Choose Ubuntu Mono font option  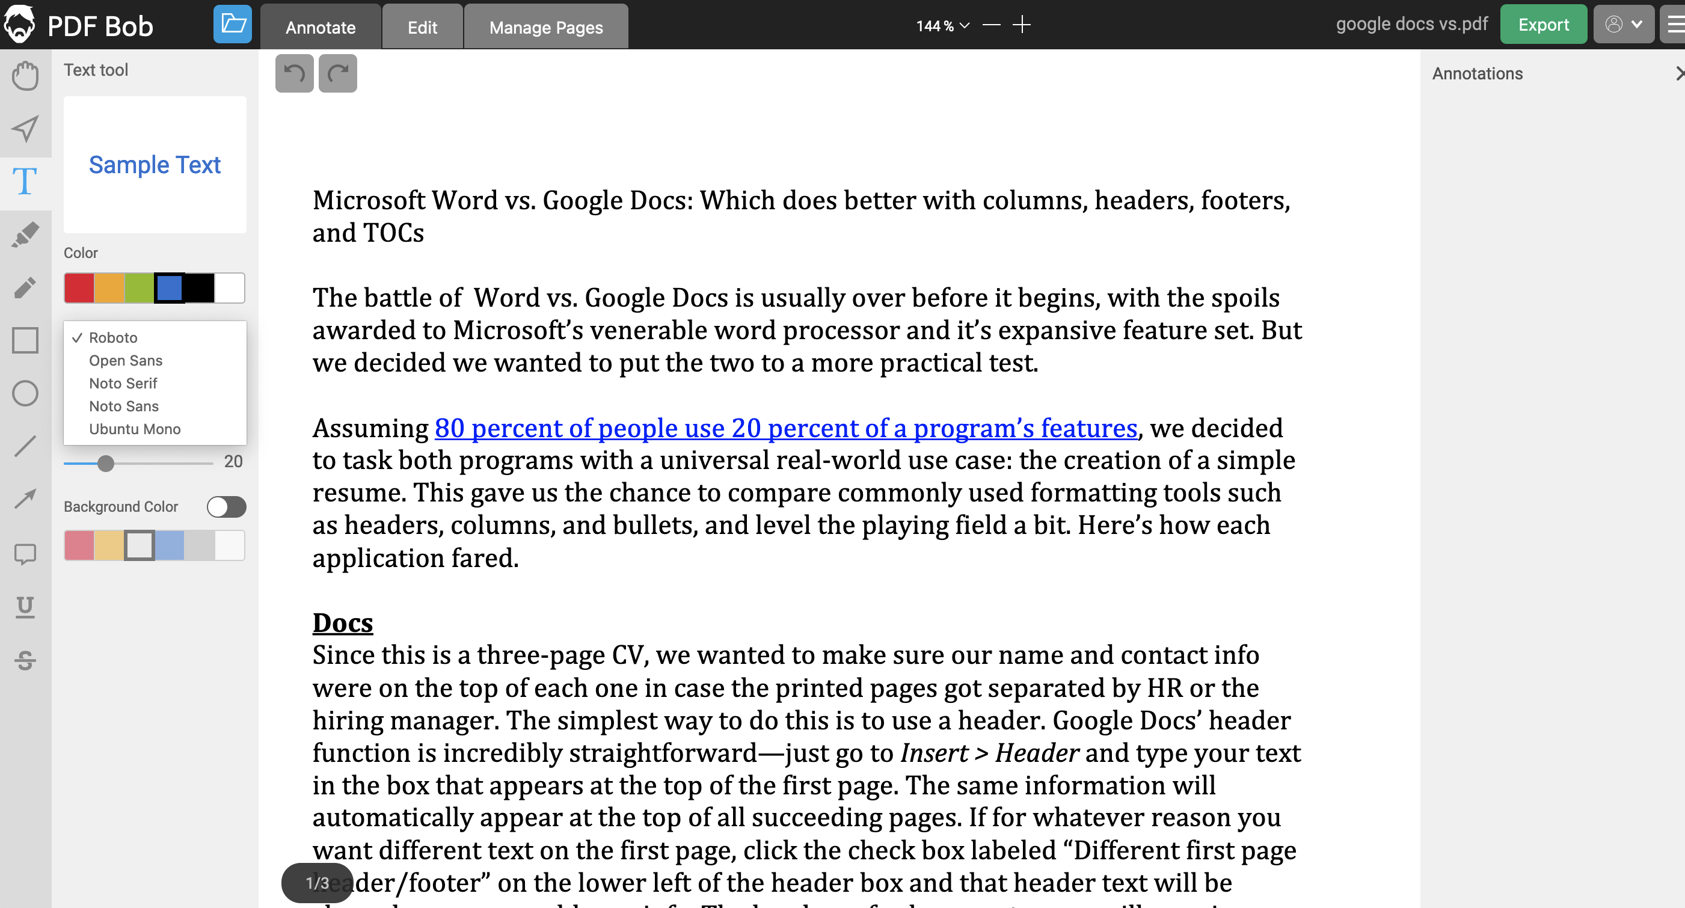point(155,429)
